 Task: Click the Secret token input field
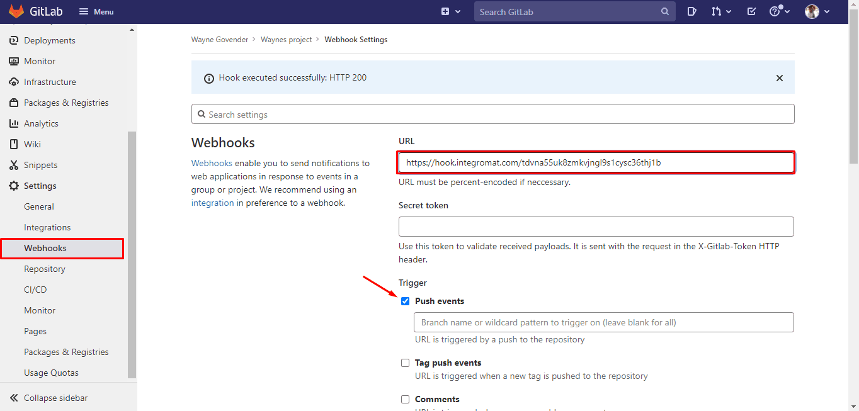pyautogui.click(x=596, y=227)
